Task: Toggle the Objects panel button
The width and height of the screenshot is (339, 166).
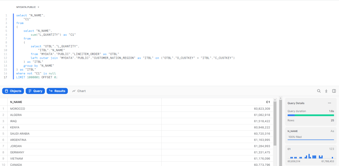Action: coord(13,91)
